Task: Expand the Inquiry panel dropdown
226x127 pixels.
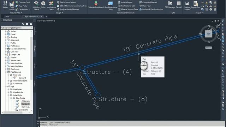Action: [200, 13]
